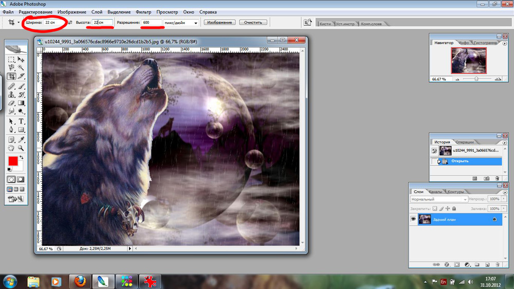Select the Pen tool
The image size is (514, 289).
click(11, 130)
